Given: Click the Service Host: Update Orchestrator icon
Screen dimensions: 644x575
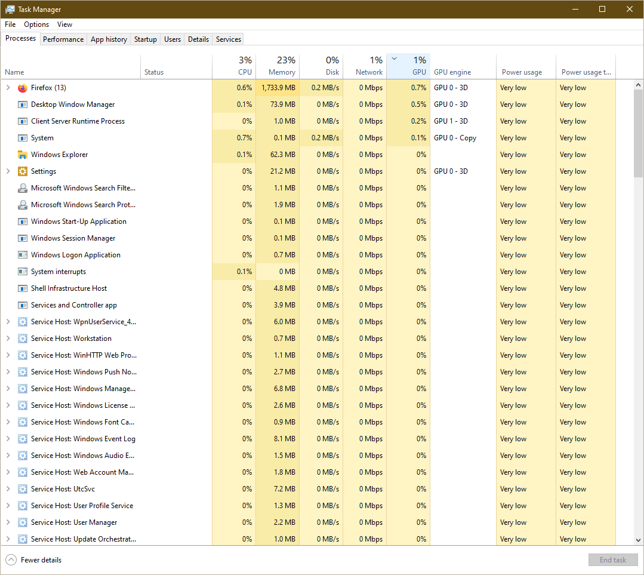Looking at the screenshot, I should click(x=23, y=539).
